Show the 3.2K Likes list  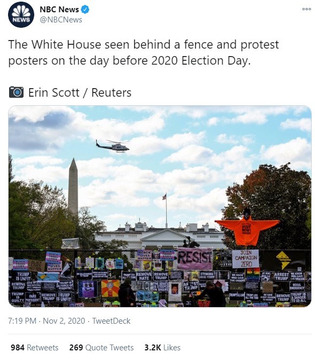pyautogui.click(x=163, y=347)
